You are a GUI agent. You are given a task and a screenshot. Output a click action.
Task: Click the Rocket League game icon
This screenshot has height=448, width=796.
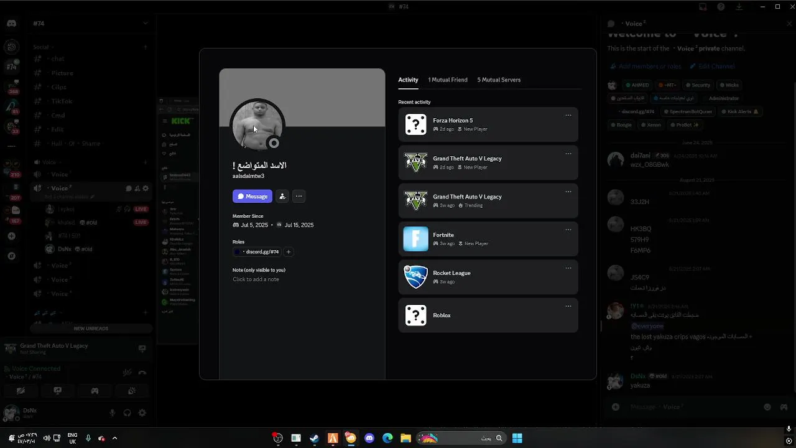click(x=415, y=277)
